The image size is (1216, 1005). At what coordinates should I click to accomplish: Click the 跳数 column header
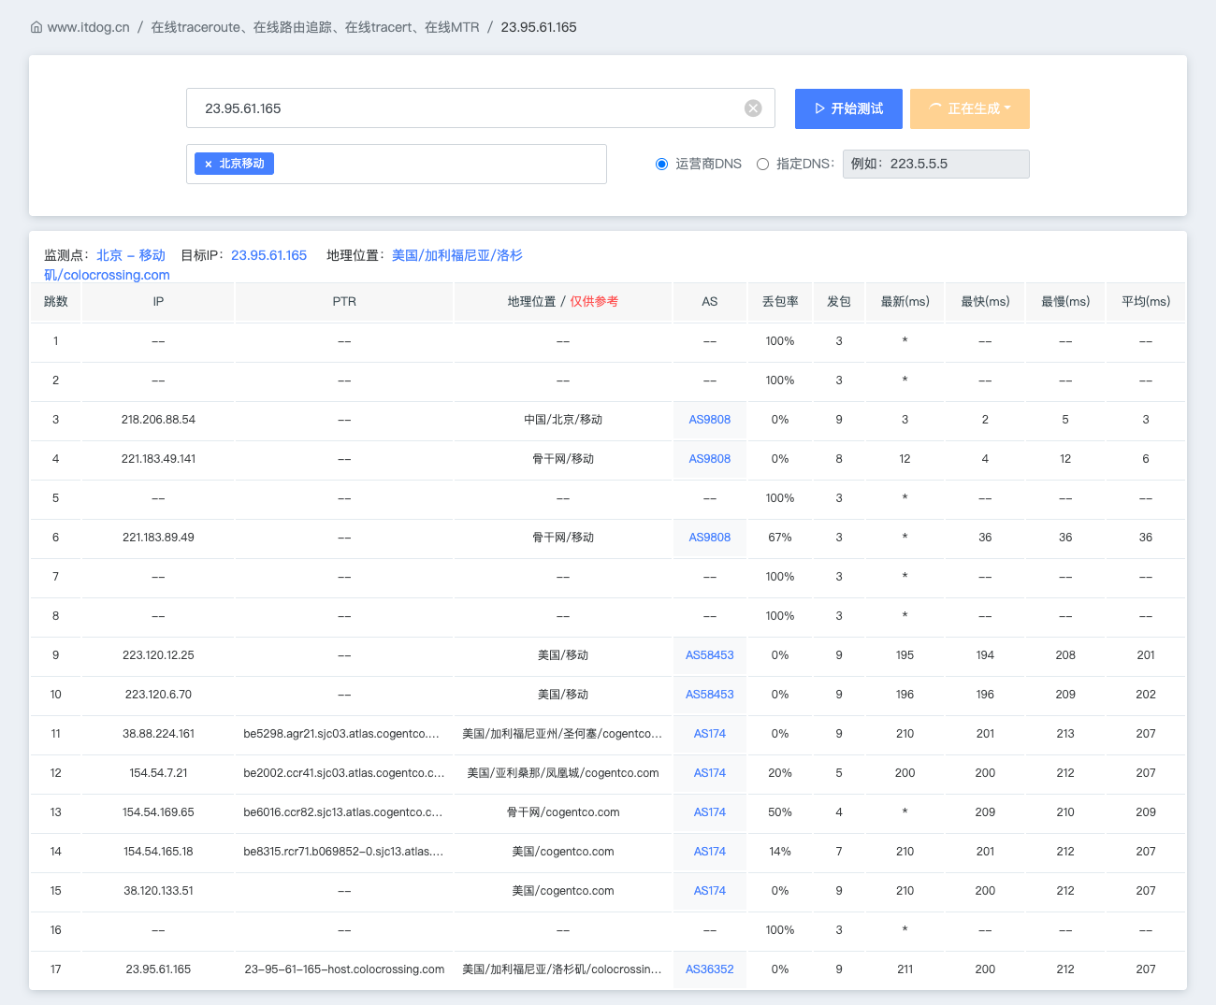tap(56, 302)
